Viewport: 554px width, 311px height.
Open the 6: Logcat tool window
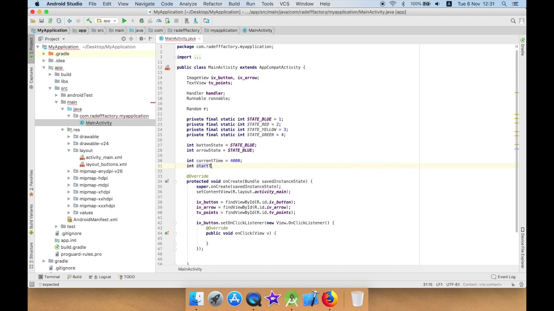[x=100, y=277]
